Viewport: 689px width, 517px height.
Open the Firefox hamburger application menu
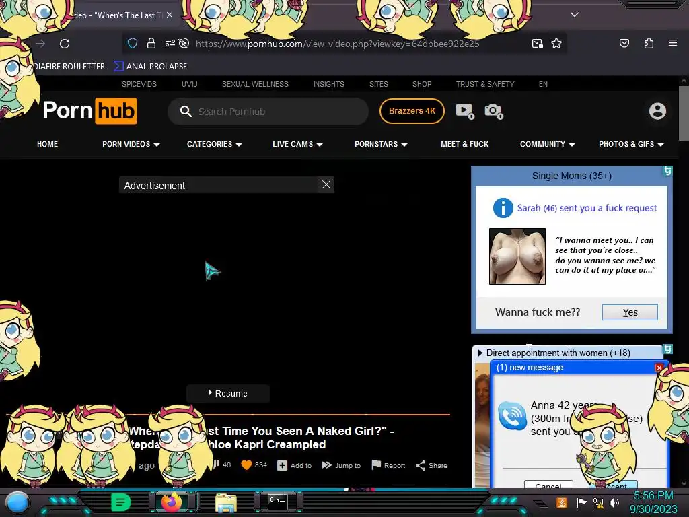[x=672, y=43]
